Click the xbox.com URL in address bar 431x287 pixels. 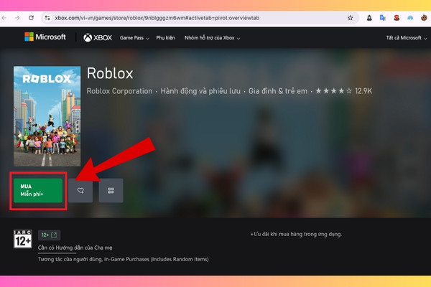pos(157,18)
